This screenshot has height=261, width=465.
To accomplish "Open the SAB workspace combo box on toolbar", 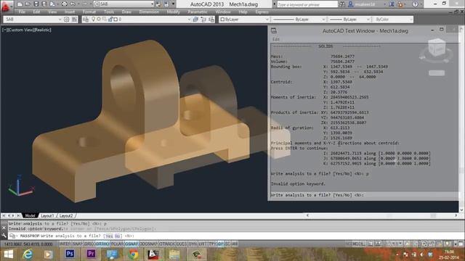I will point(33,20).
